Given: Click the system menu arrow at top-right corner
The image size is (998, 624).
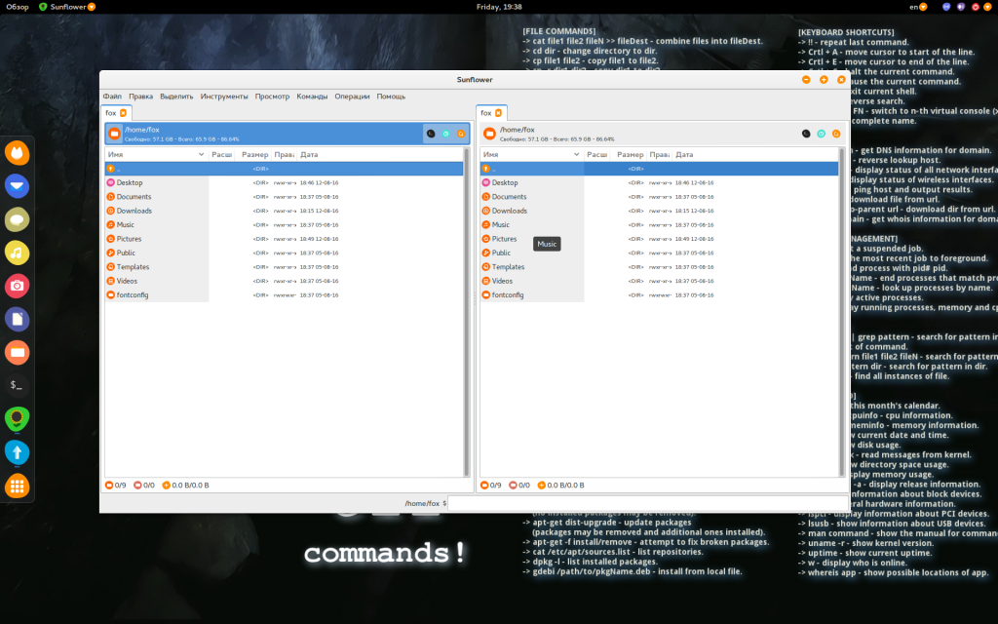Looking at the screenshot, I should click(x=988, y=7).
